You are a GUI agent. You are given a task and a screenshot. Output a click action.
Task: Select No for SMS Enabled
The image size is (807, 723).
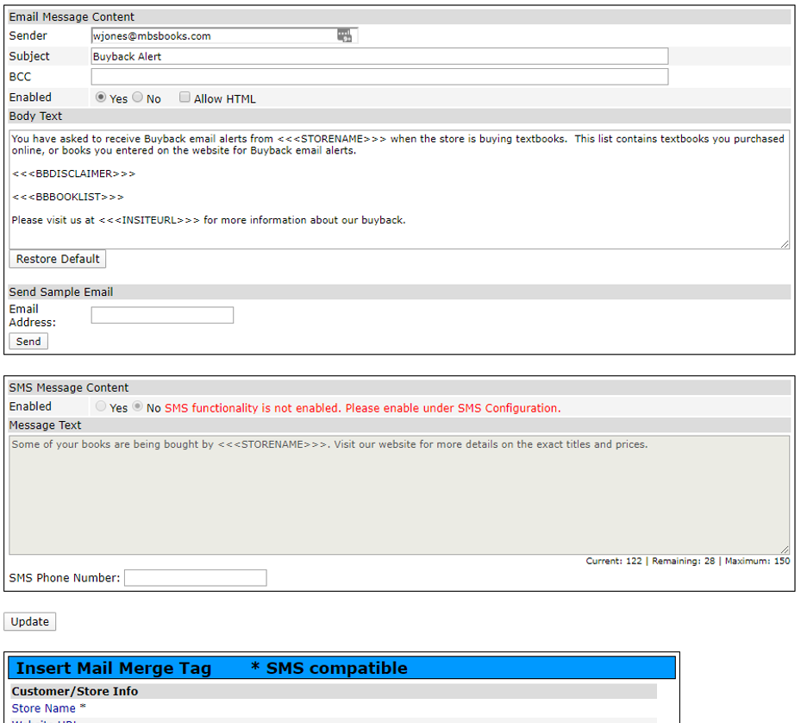tap(137, 407)
